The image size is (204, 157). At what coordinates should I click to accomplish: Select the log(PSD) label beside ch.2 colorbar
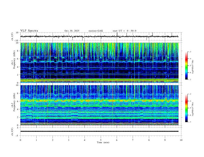[x=193, y=109]
